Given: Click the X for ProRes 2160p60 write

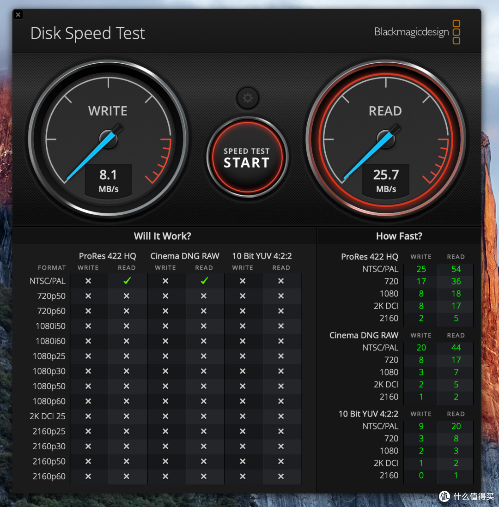Looking at the screenshot, I should click(88, 476).
